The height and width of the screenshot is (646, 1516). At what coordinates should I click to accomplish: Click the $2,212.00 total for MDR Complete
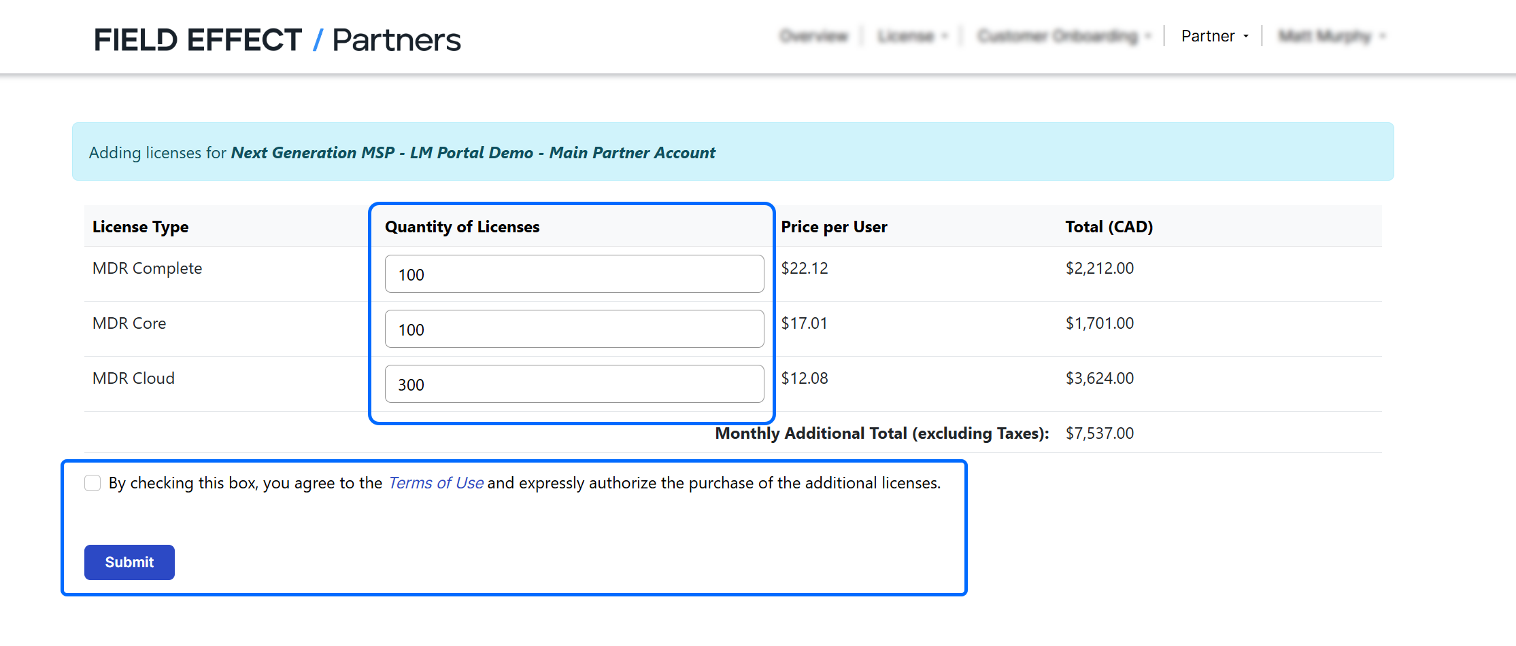[1100, 268]
